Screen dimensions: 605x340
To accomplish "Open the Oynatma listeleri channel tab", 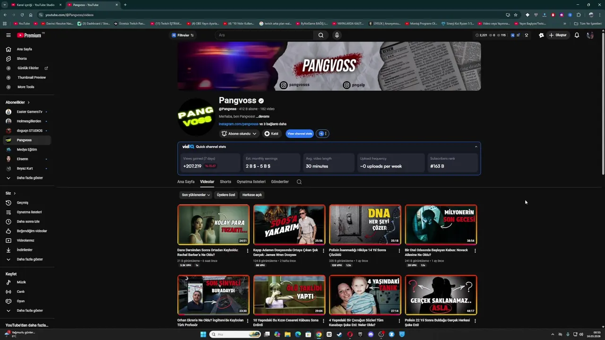I will tap(251, 182).
